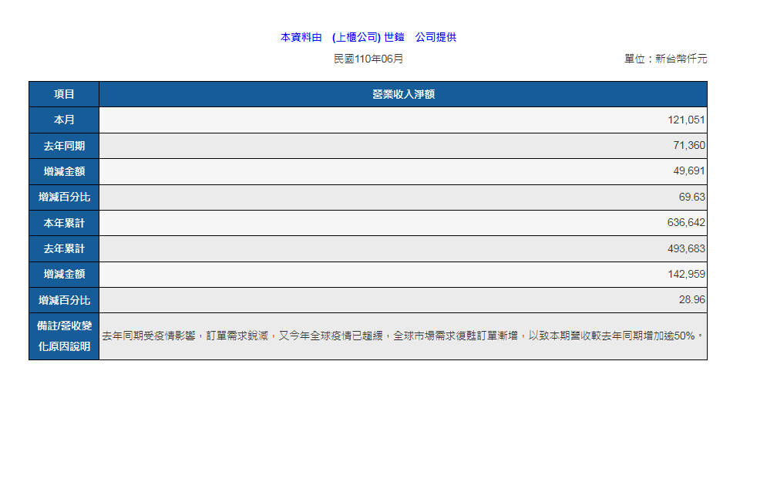The width and height of the screenshot is (777, 486).
Task: Click the 備註/營收變化原因說明 row label
Action: [64, 336]
